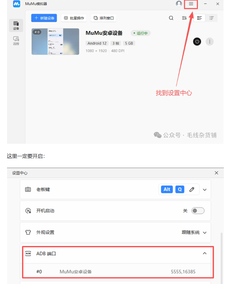Select the 远控 remote control sidebar tab

click(x=16, y=41)
